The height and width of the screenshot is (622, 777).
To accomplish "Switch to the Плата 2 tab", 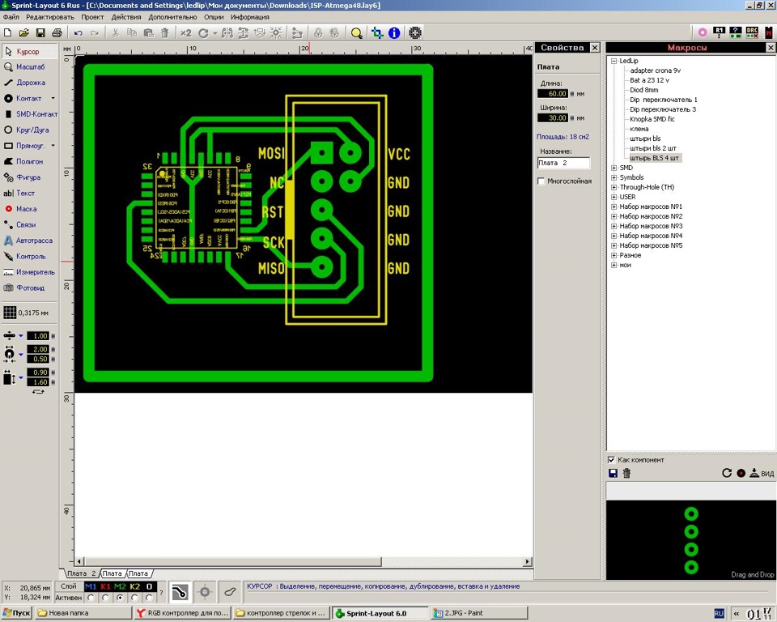I will coord(81,573).
